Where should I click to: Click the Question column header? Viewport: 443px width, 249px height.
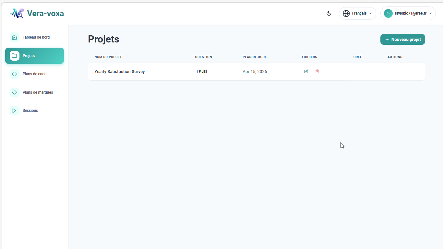(x=203, y=57)
